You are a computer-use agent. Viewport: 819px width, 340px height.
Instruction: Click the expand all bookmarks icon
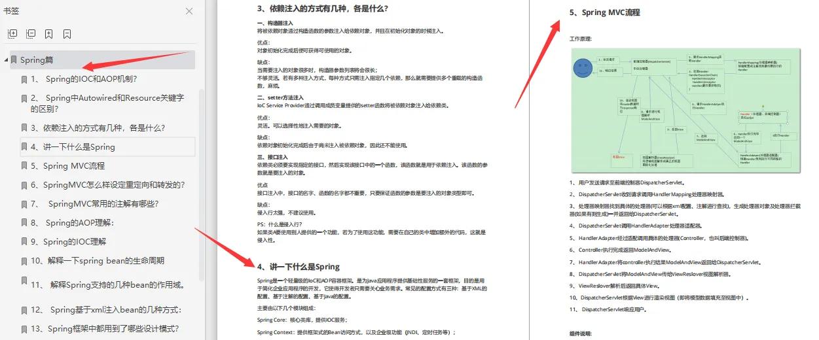click(x=12, y=33)
